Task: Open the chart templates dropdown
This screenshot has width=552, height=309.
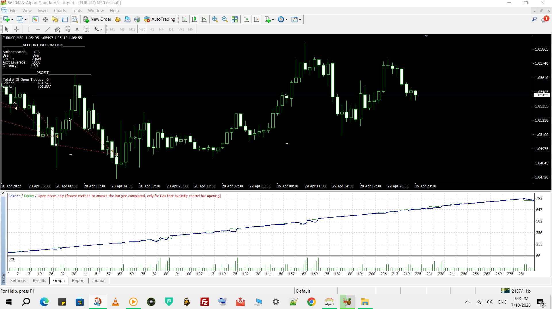Action: click(296, 19)
